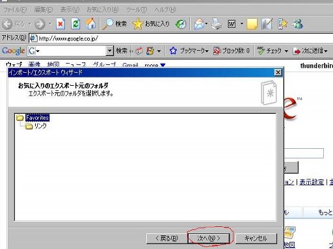Click the 検索 button on Google toolbar
Screen dimensions: 333x249
click(122, 51)
